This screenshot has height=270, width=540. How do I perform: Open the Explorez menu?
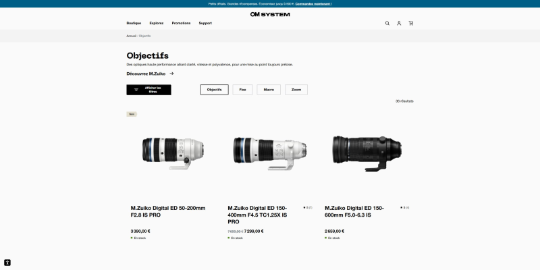[x=157, y=23]
